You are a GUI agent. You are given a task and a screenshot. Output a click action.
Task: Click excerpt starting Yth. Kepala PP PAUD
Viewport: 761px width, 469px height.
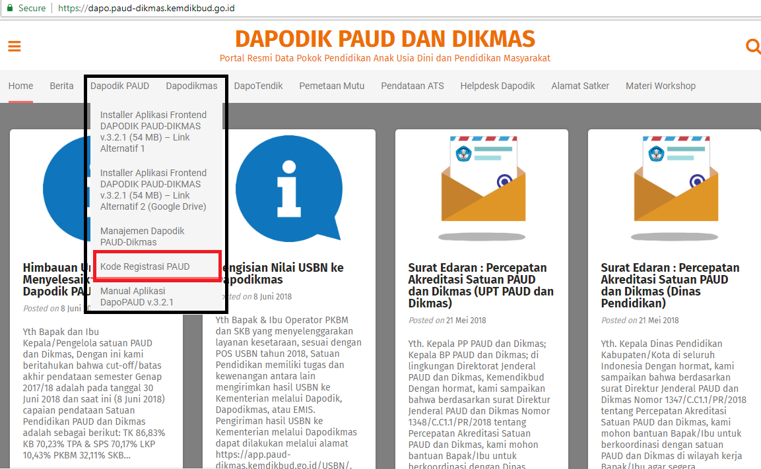coord(480,404)
